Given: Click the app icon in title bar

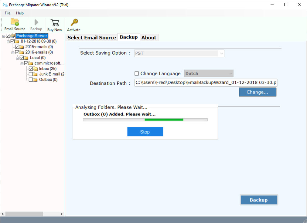Looking at the screenshot, I should pyautogui.click(x=5, y=5).
